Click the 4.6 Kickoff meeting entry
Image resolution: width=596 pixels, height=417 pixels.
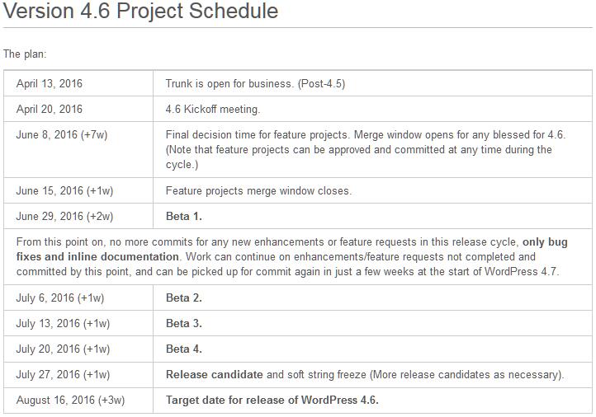pyautogui.click(x=213, y=110)
